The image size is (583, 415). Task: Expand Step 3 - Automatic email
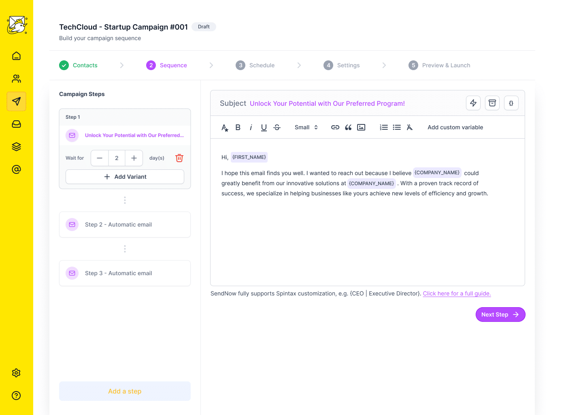click(125, 273)
